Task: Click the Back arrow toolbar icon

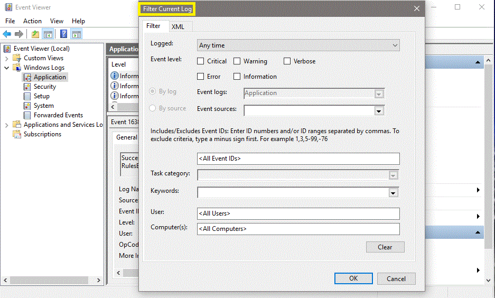Action: pyautogui.click(x=7, y=34)
